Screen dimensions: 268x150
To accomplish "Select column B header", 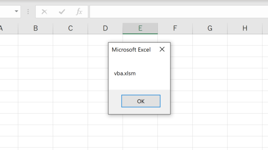I will coord(36,28).
